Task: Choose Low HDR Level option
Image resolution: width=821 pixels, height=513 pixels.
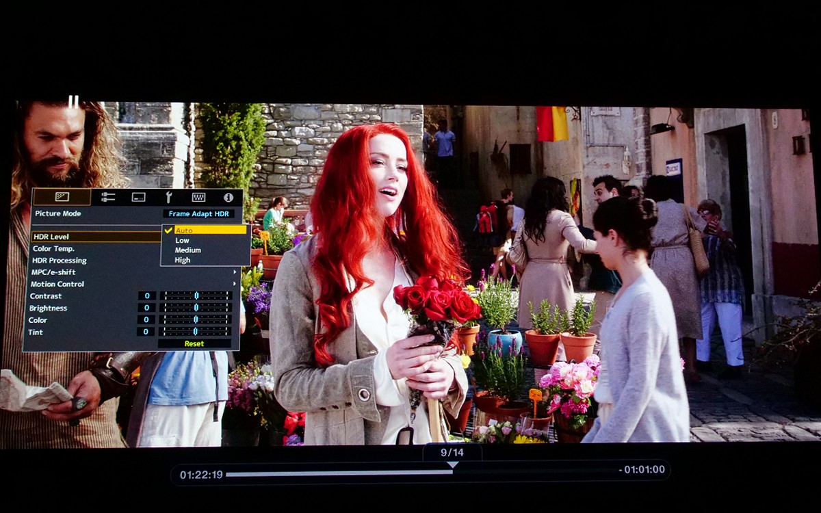Action: [x=182, y=240]
